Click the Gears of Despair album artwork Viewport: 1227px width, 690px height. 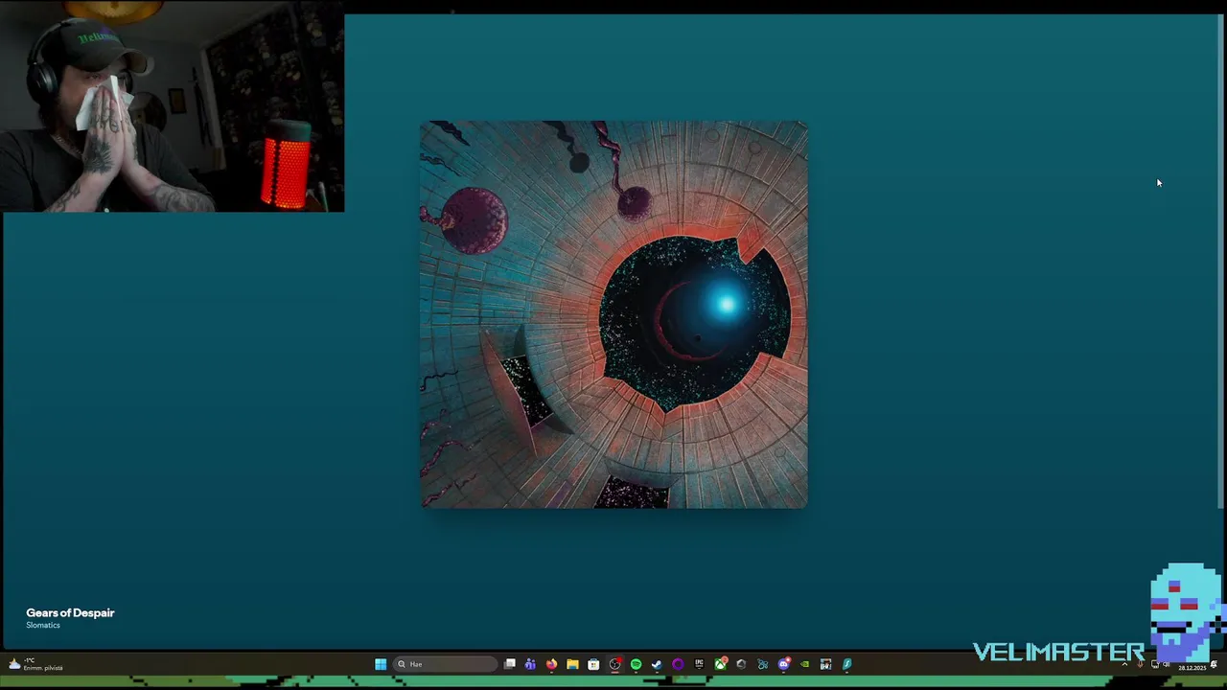[613, 314]
